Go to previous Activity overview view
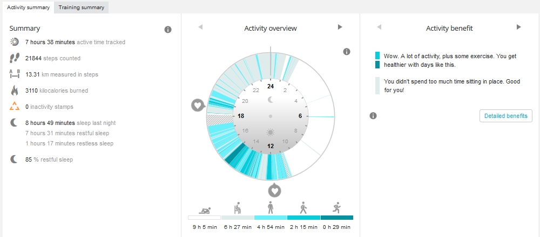540x237 pixels. pos(200,27)
